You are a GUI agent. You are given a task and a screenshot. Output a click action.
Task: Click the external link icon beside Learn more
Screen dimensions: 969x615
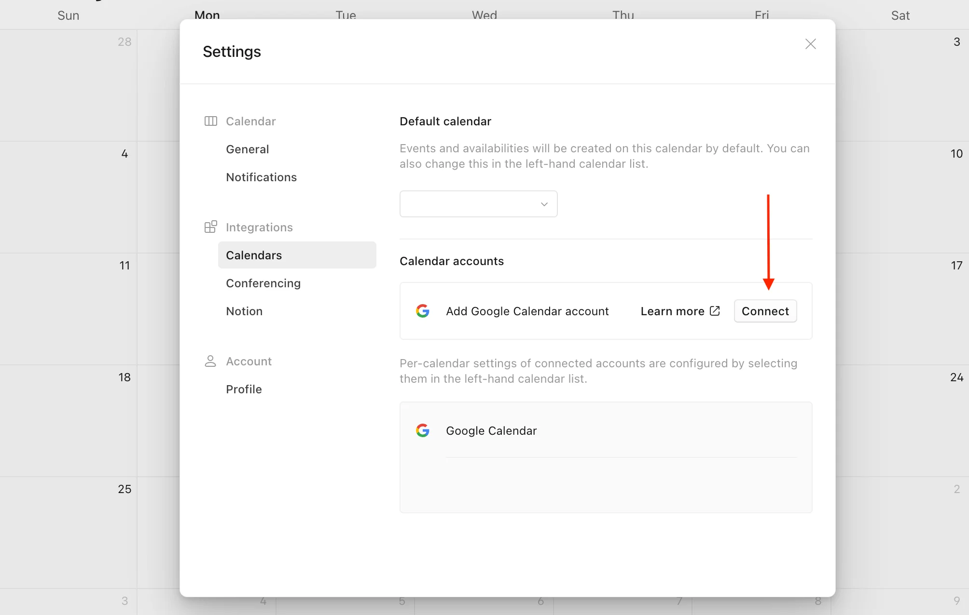coord(715,311)
